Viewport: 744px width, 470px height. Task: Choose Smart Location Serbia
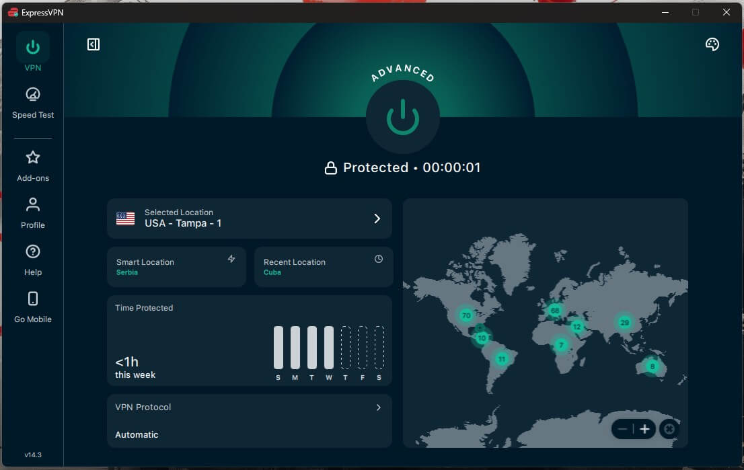pos(176,266)
